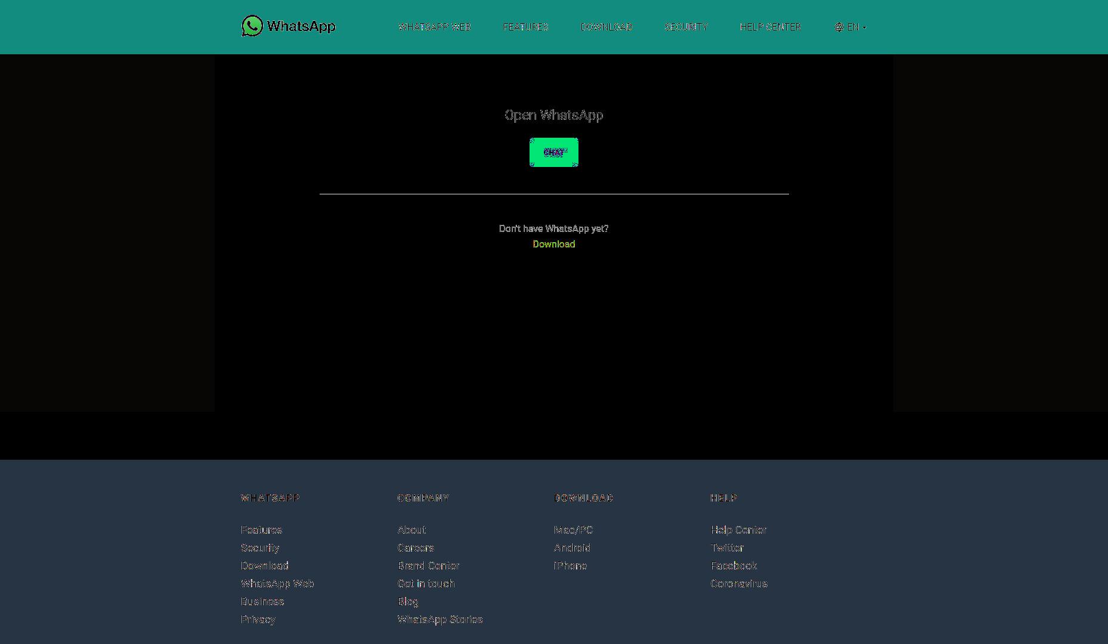Choose the iPhone download link
1108x644 pixels.
coord(570,566)
